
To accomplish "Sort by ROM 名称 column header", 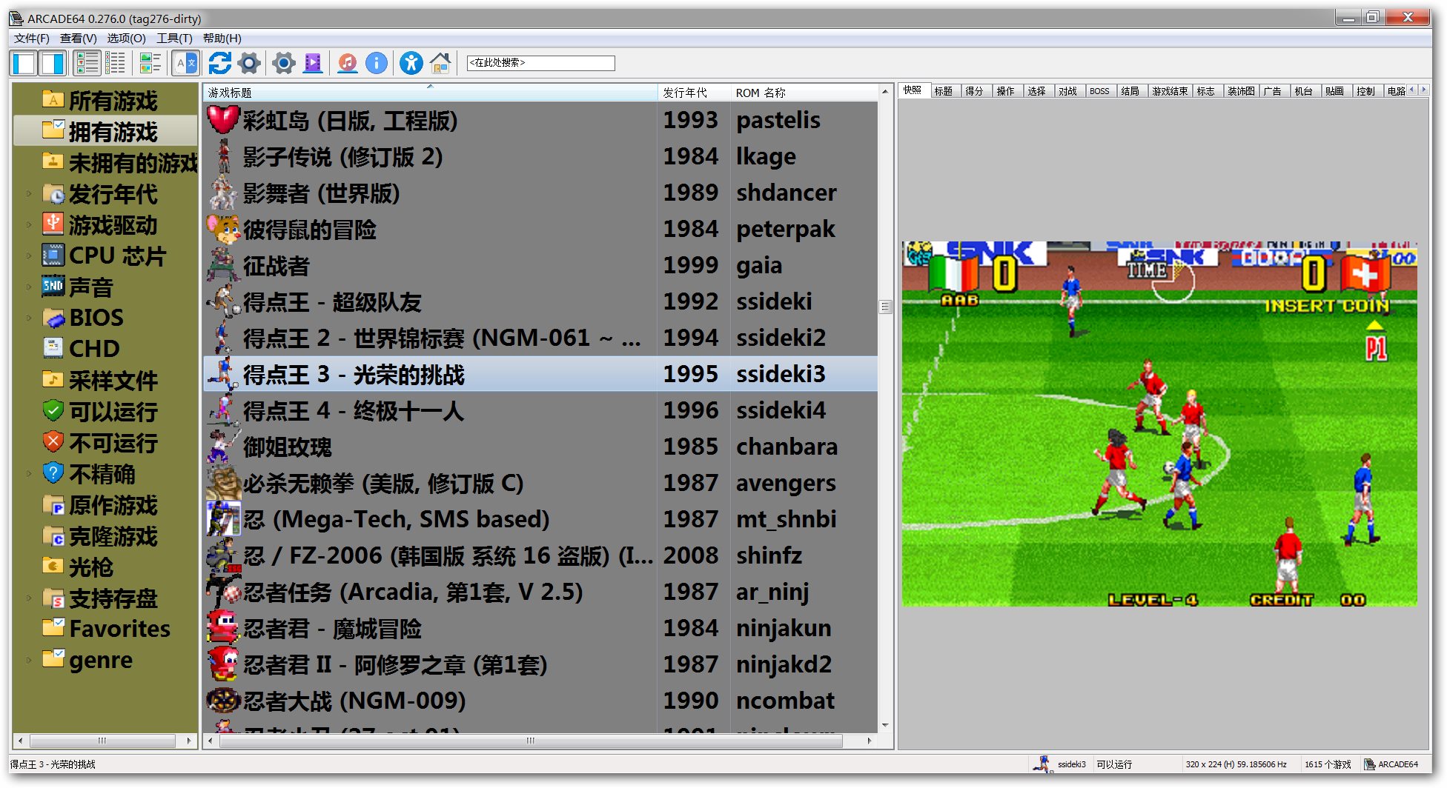I will point(804,93).
